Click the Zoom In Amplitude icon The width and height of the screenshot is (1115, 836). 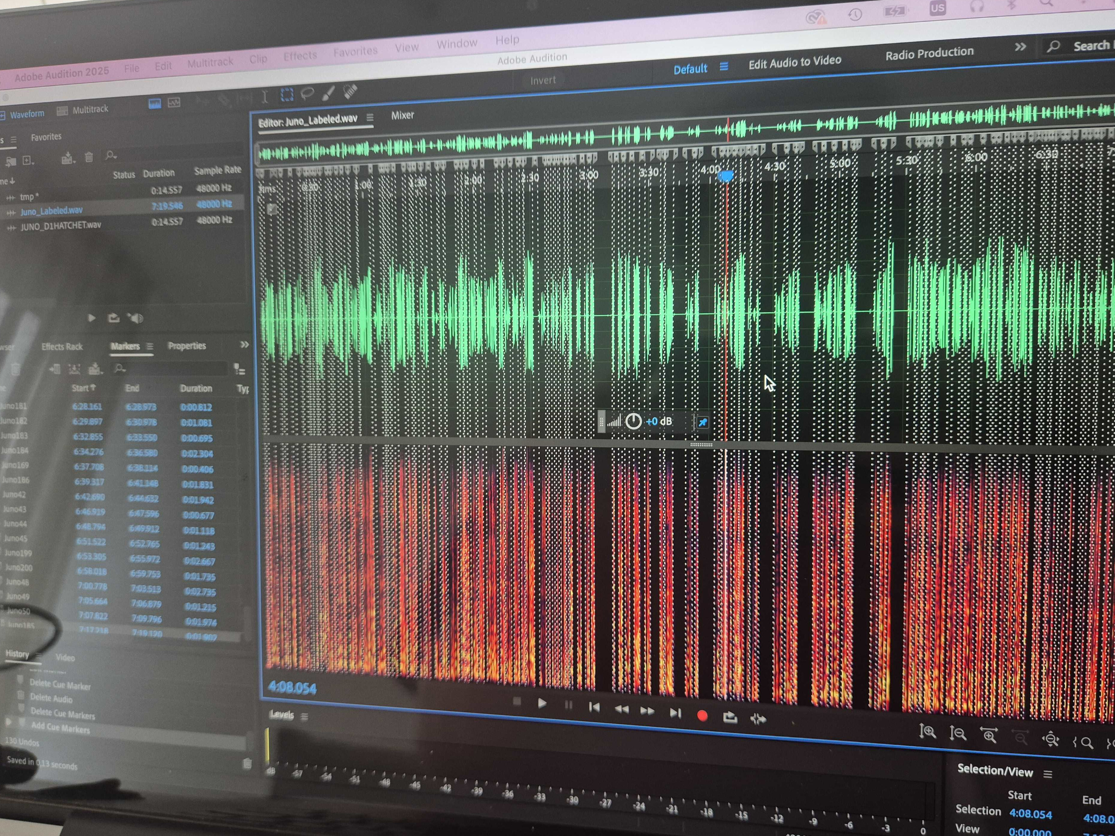(927, 731)
